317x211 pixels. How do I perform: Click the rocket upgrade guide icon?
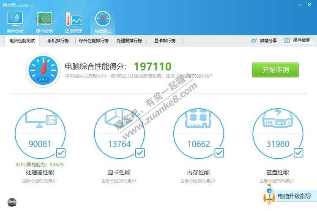pos(269,195)
